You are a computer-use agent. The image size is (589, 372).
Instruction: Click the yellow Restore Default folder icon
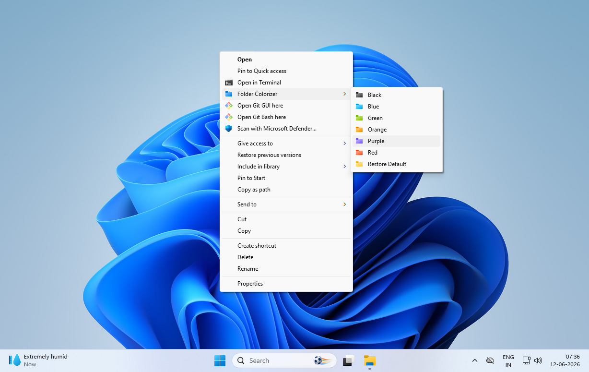359,164
